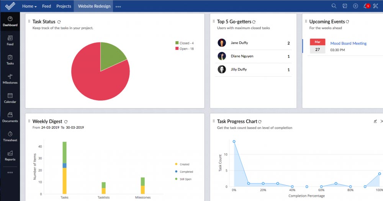The image size is (383, 201).
Task: Open the notifications bell icon
Action: [x=366, y=6]
